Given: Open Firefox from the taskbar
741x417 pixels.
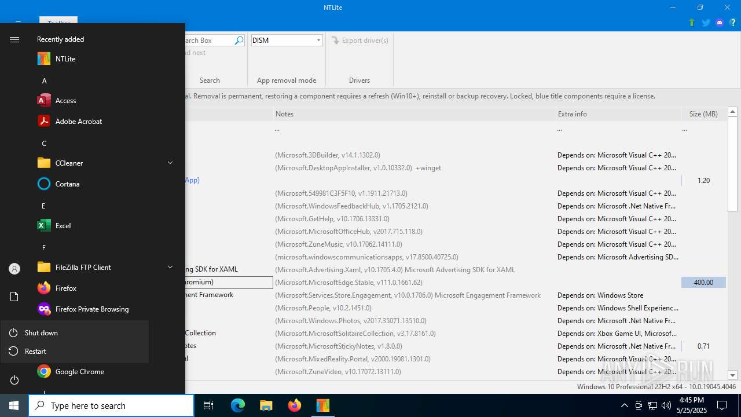Looking at the screenshot, I should [294, 405].
